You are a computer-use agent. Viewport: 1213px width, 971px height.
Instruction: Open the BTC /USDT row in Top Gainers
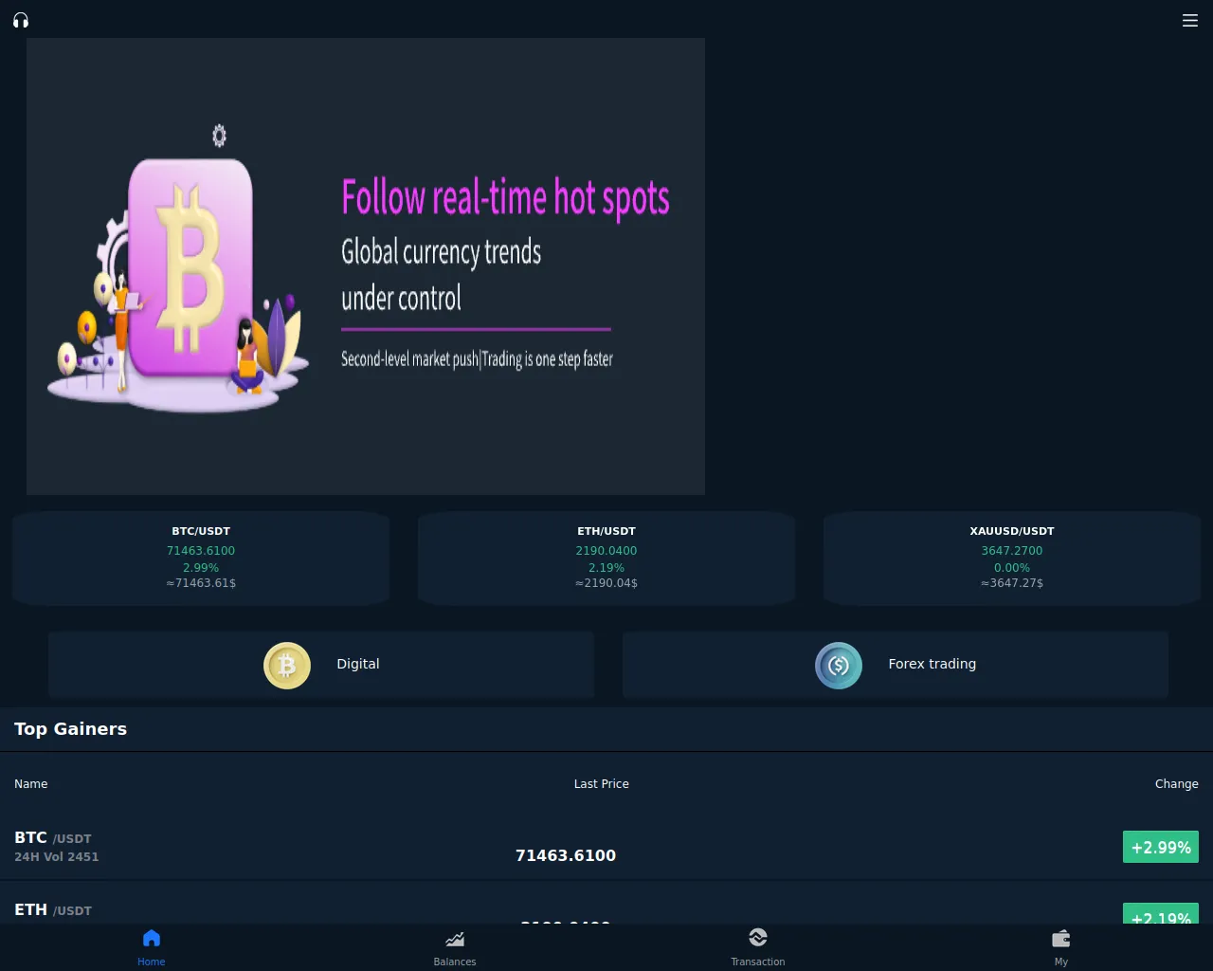click(x=606, y=847)
